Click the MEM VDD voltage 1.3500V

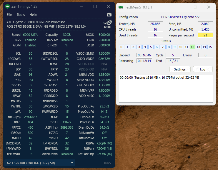(x=104, y=75)
